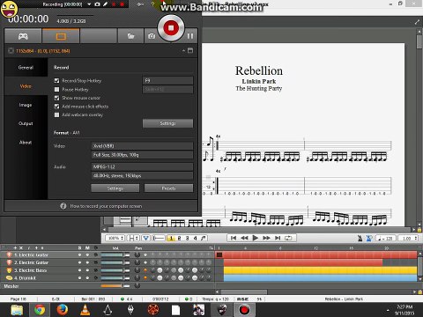Click the help question mark in Bandicam
The image size is (423, 317).
[x=152, y=4]
